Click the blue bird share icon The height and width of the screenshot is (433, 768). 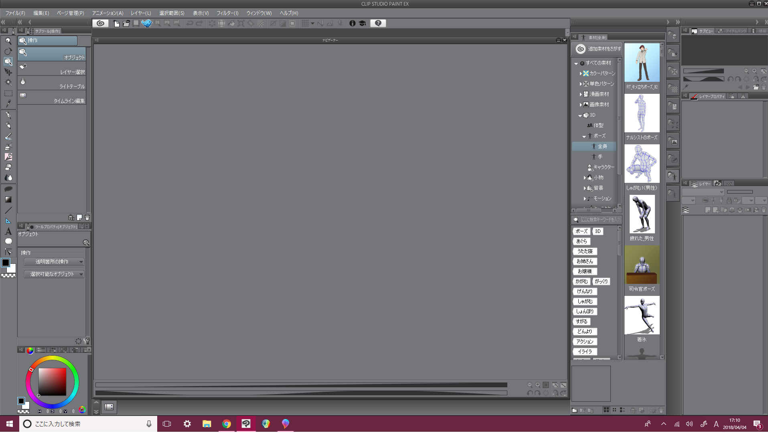click(x=147, y=23)
